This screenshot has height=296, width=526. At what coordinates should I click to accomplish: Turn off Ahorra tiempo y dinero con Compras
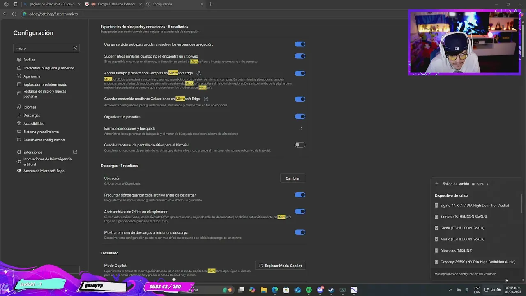(300, 73)
